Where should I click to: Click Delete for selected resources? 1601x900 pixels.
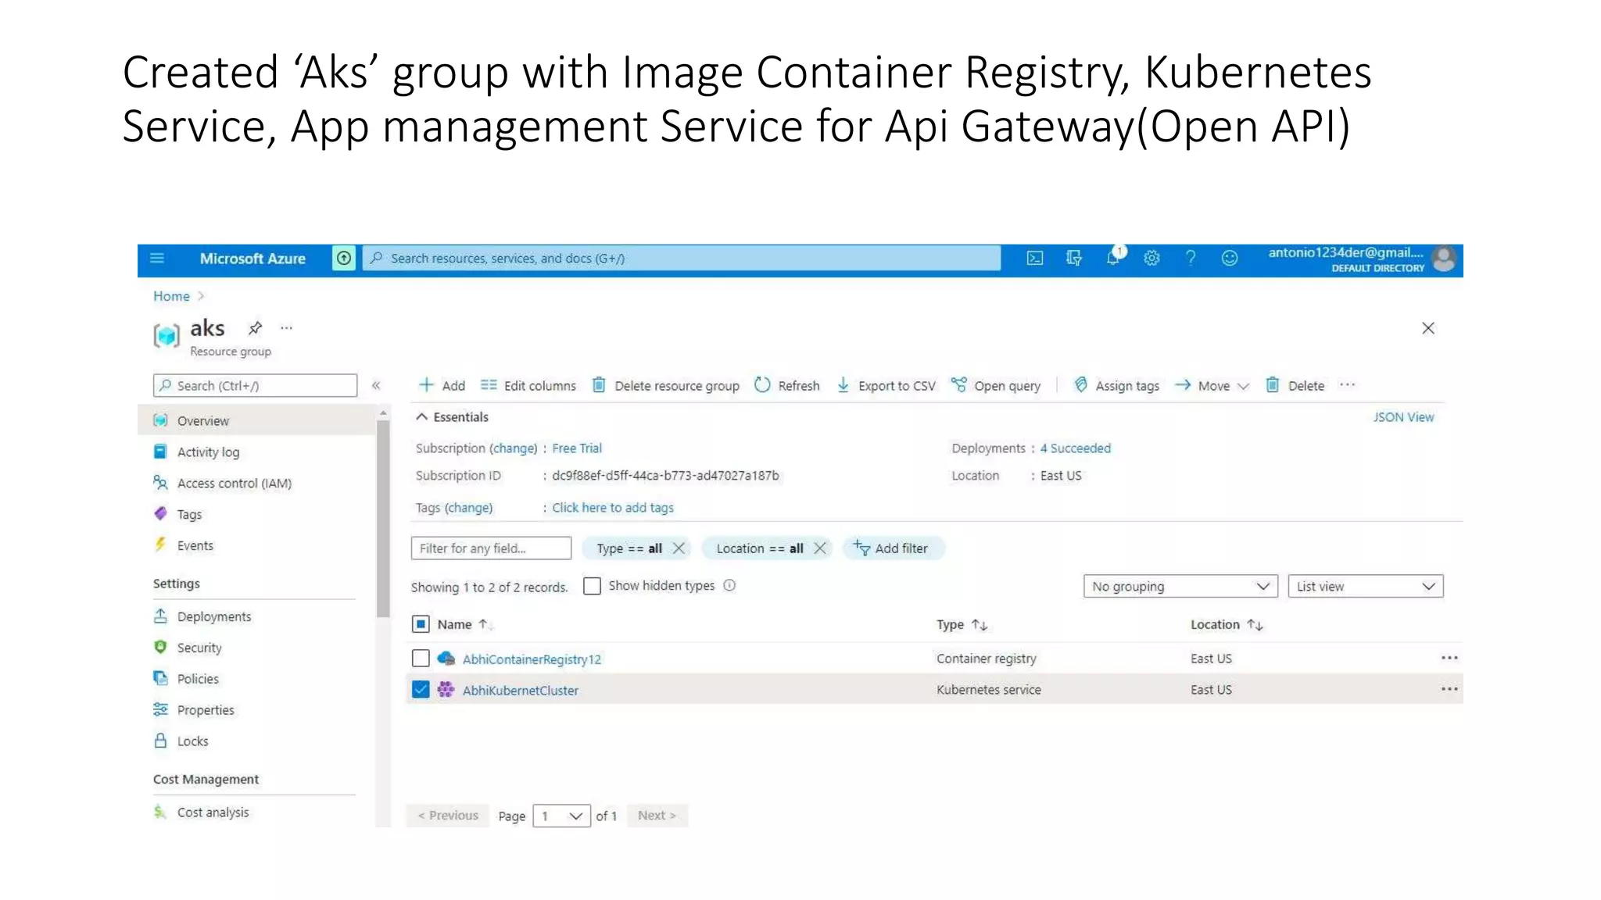[1295, 385]
